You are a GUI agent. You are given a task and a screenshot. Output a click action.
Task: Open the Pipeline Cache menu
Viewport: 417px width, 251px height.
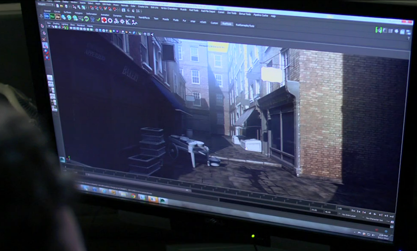261,15
